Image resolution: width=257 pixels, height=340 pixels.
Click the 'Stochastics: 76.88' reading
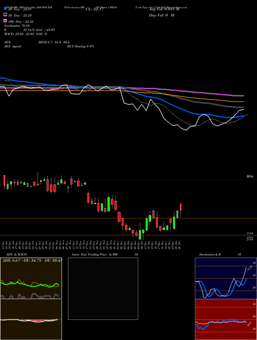point(16,26)
